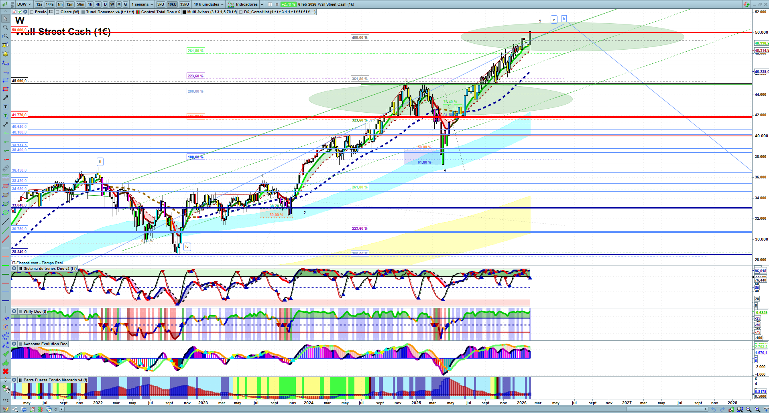Open the price list icon beside Precio
769x413 pixels.
coord(51,12)
